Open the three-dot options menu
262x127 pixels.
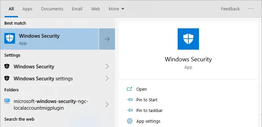click(x=251, y=9)
